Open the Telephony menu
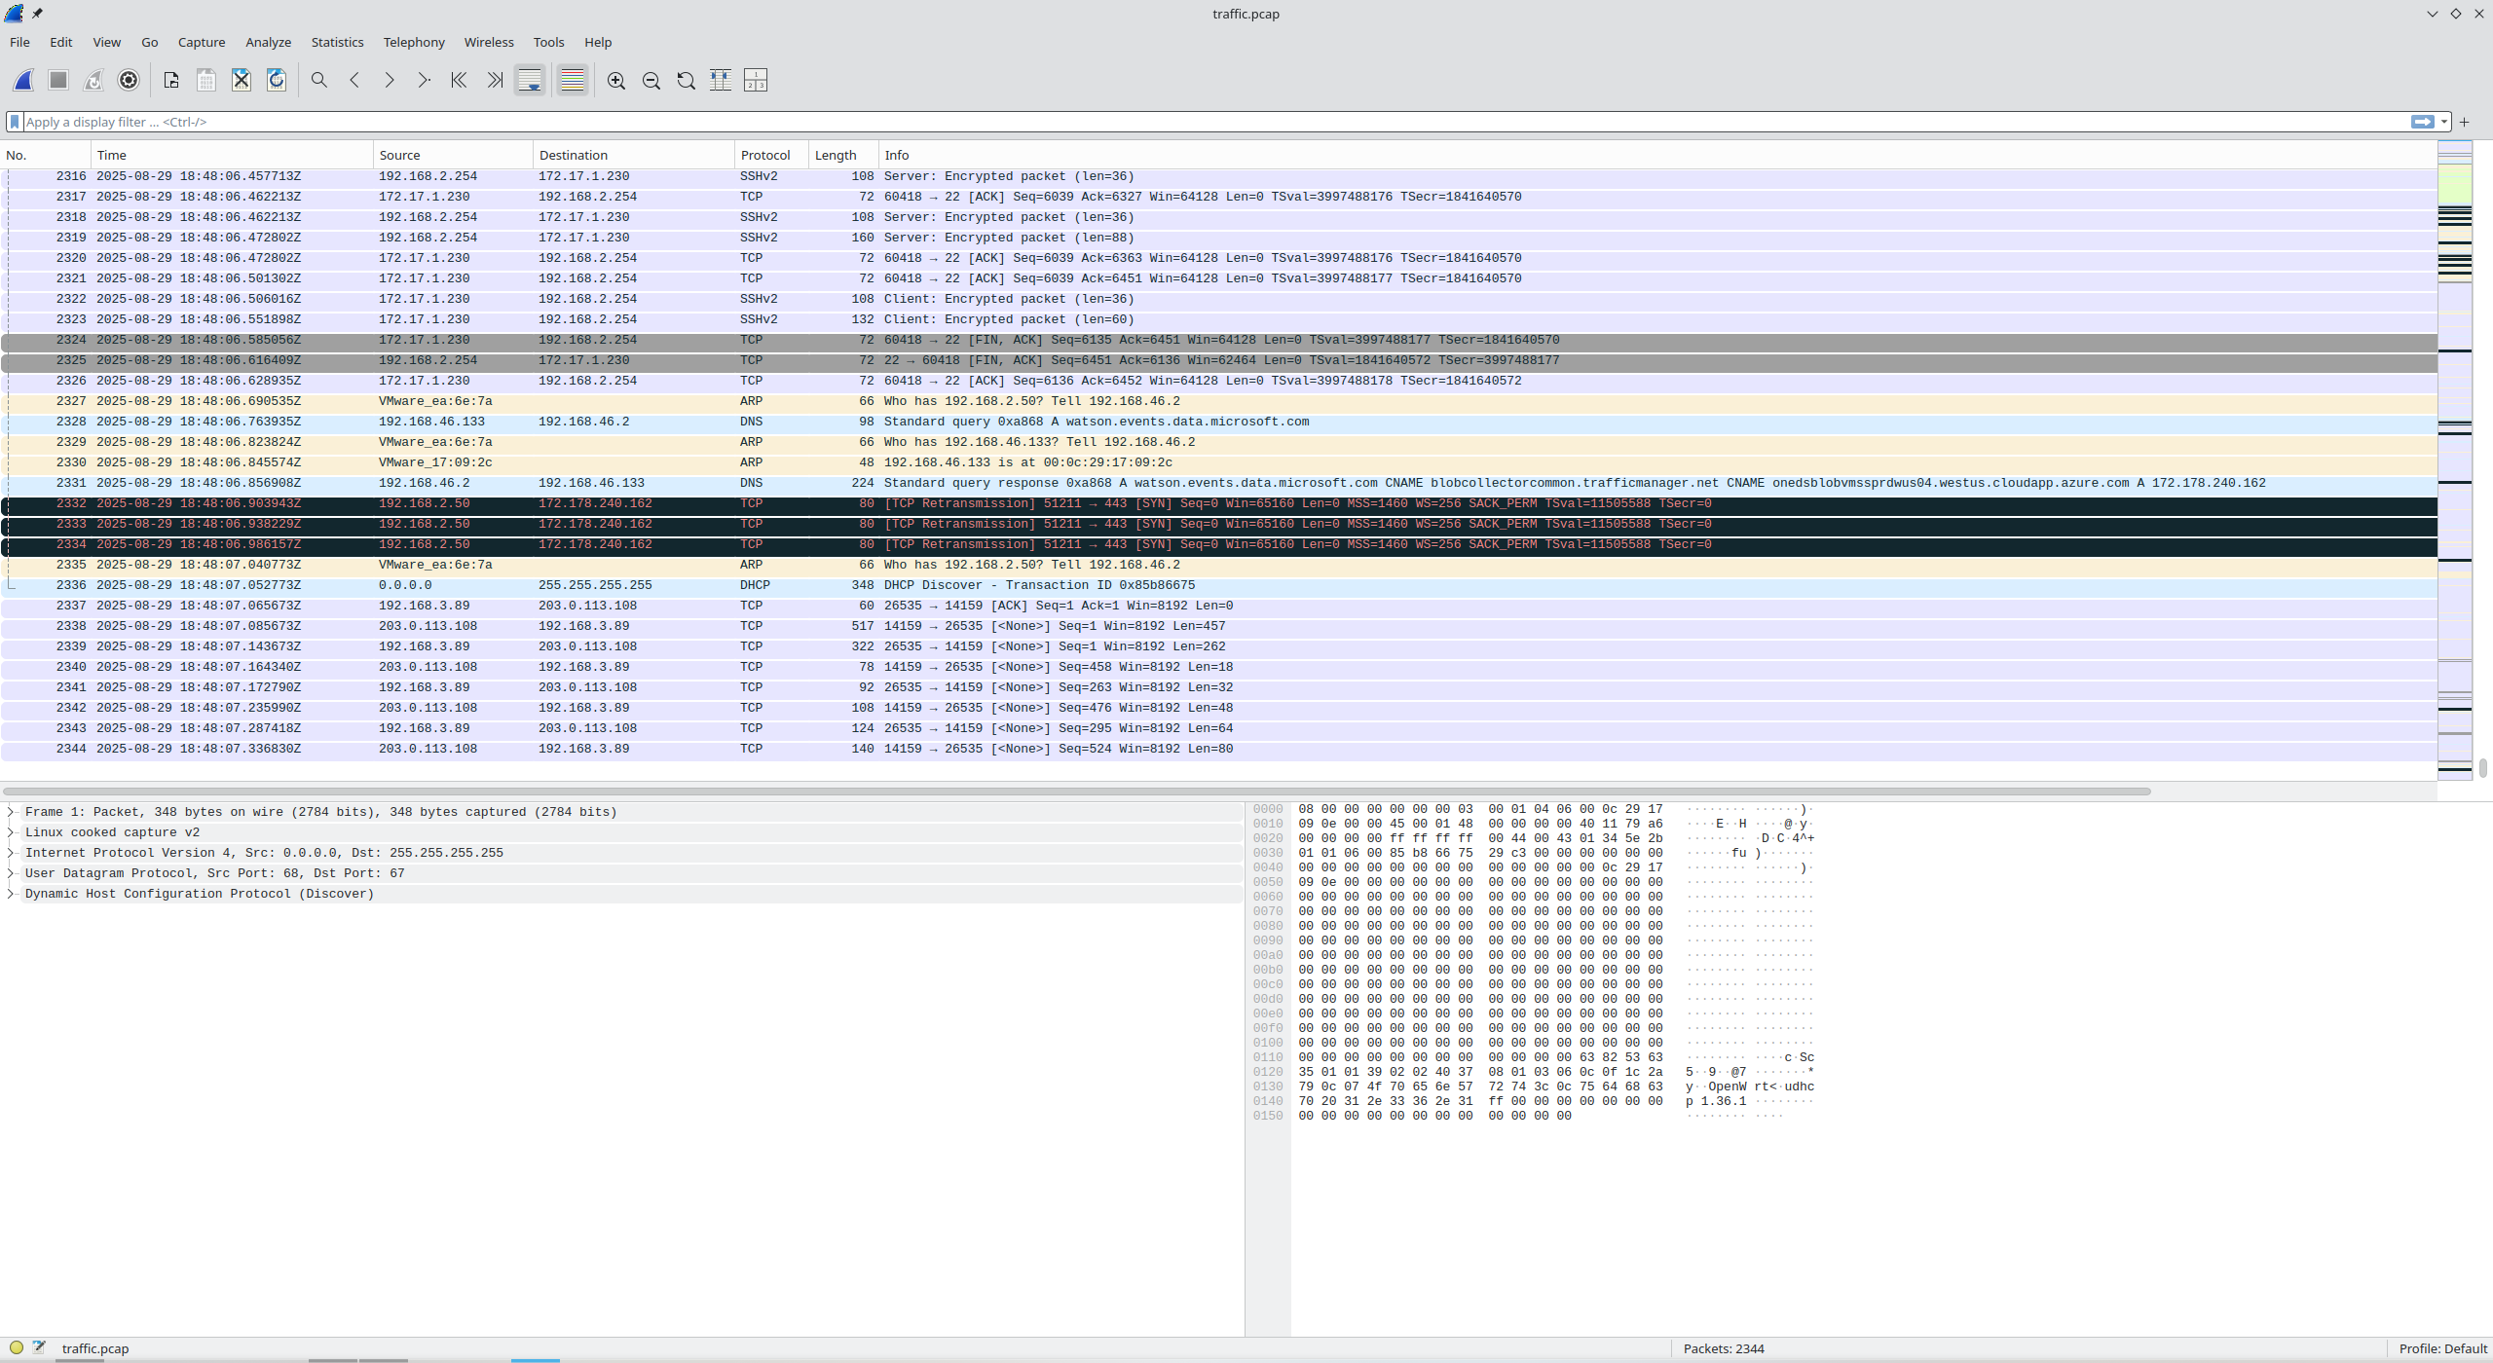2493x1363 pixels. (414, 42)
